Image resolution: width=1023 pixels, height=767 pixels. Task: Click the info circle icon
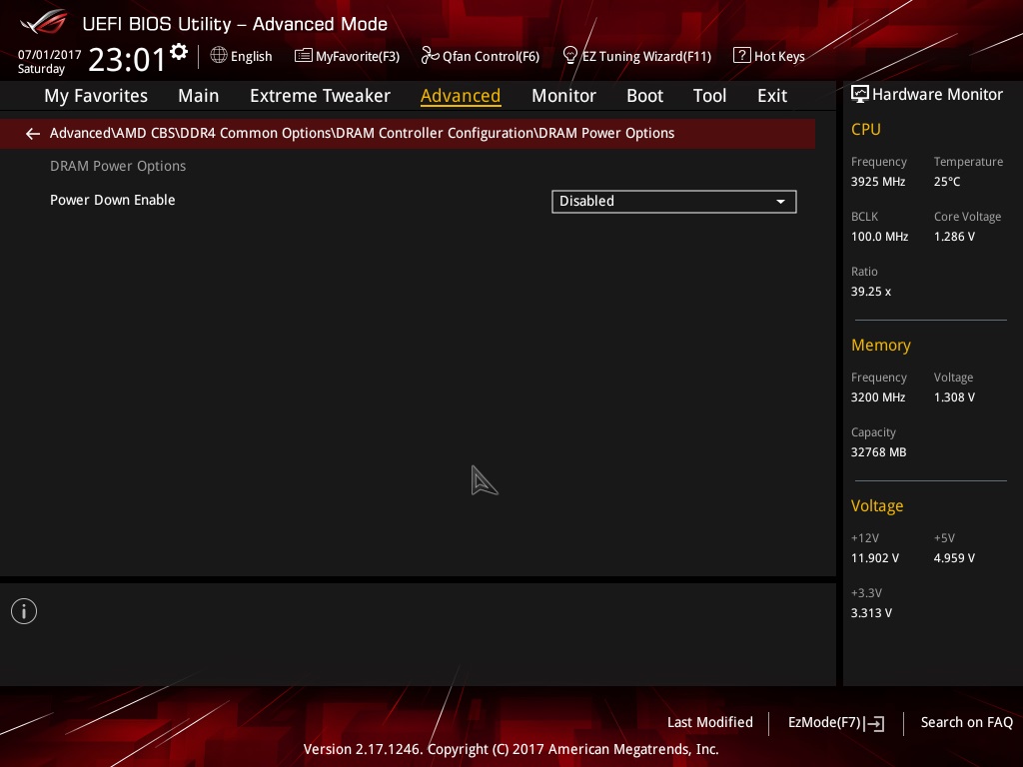coord(24,611)
